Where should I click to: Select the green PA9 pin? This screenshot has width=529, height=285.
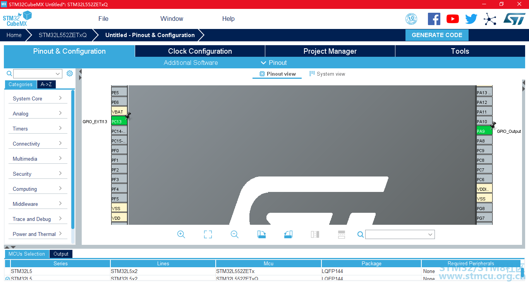pos(484,131)
